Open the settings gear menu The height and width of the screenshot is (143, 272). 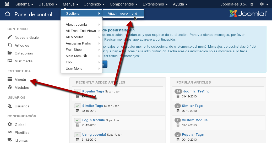coord(263,4)
